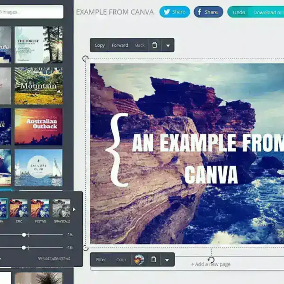
Task: Click Filter in the bottom toolbar
Action: (x=101, y=260)
